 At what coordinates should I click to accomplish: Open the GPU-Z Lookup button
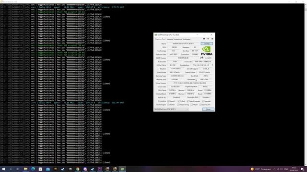click(207, 43)
